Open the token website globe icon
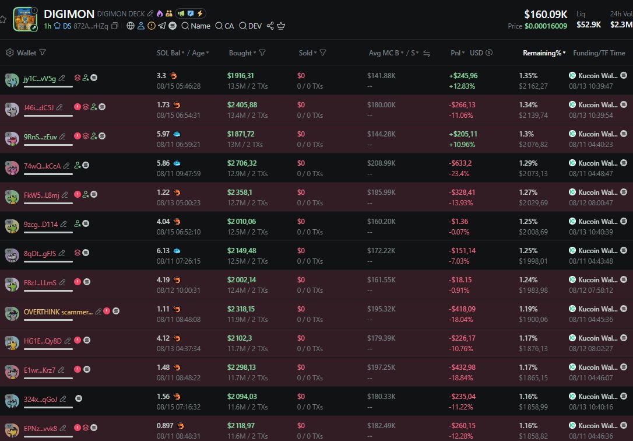Image resolution: width=633 pixels, height=441 pixels. coord(131,26)
